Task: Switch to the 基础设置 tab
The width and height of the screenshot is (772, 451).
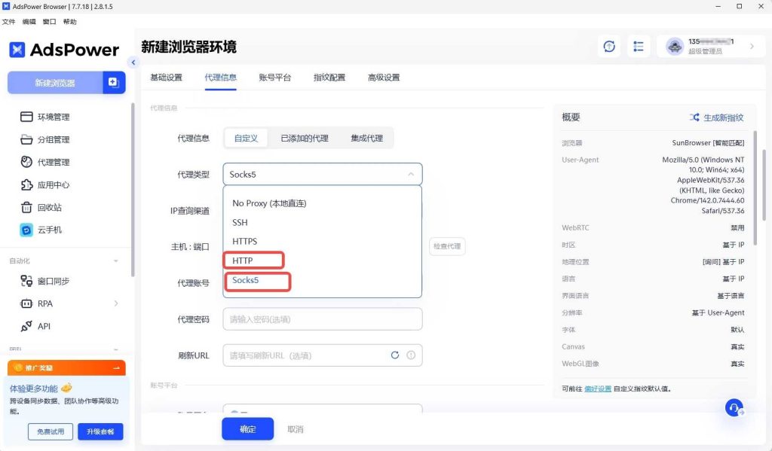Action: 166,78
